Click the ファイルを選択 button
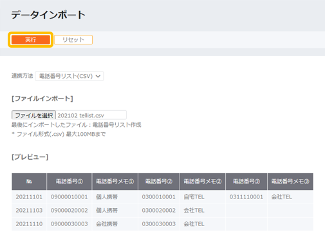 pyautogui.click(x=33, y=115)
